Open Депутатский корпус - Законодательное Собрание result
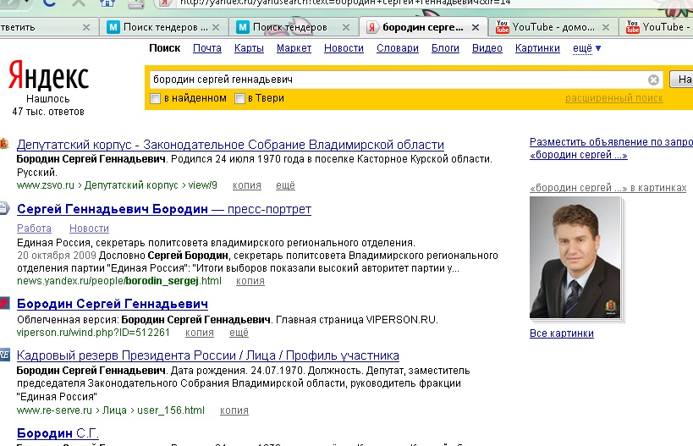The width and height of the screenshot is (693, 446). 230,145
